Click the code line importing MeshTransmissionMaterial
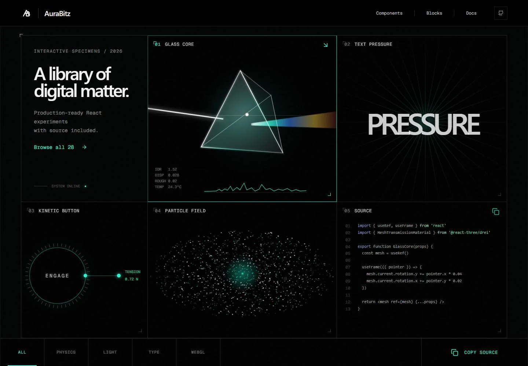This screenshot has height=366, width=528. coord(424,233)
